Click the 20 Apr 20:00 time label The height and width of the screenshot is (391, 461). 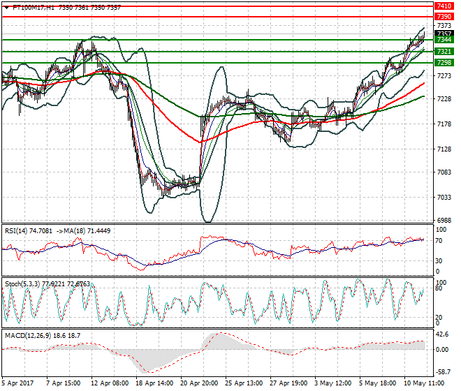[199, 383]
